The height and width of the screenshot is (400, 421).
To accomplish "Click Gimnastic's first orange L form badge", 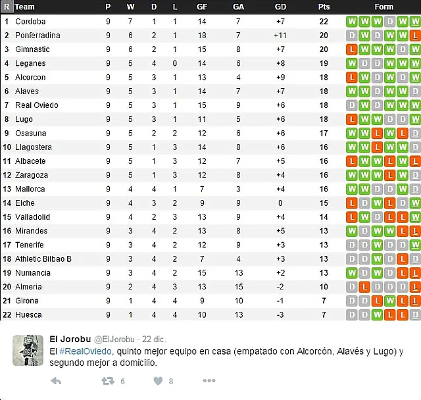I will 352,49.
